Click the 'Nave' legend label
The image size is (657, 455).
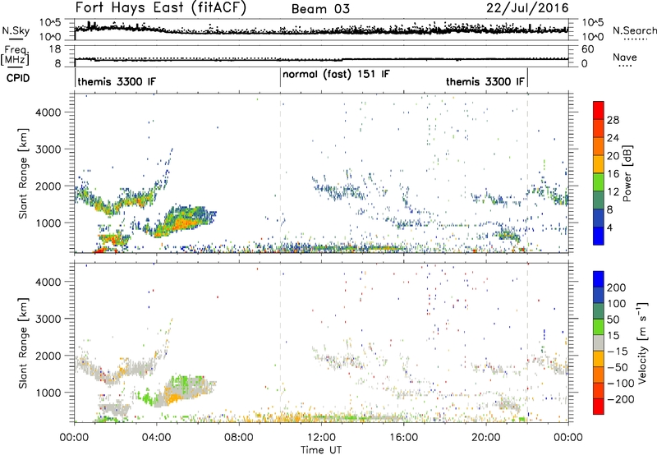point(625,57)
